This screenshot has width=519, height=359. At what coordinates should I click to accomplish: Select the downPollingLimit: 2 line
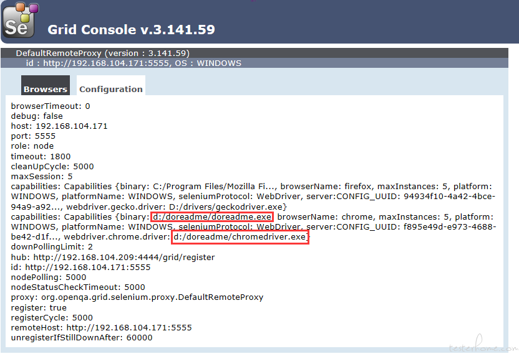52,247
